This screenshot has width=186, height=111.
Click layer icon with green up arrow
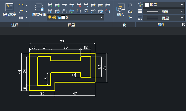coord(57,5)
